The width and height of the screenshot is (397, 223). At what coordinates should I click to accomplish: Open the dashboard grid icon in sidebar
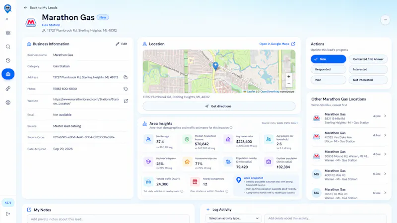(8, 33)
